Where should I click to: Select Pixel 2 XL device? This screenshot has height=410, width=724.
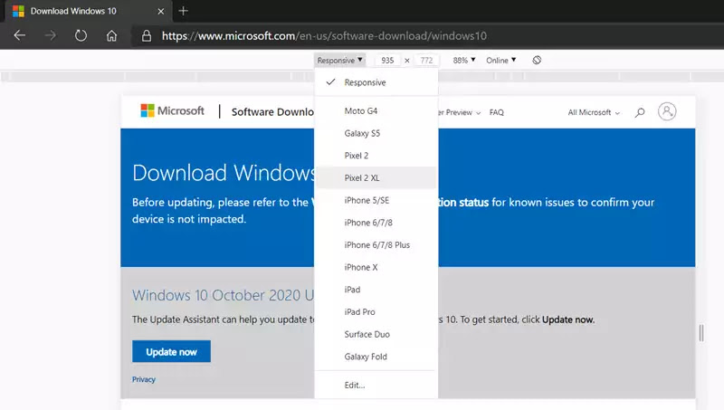click(x=376, y=177)
